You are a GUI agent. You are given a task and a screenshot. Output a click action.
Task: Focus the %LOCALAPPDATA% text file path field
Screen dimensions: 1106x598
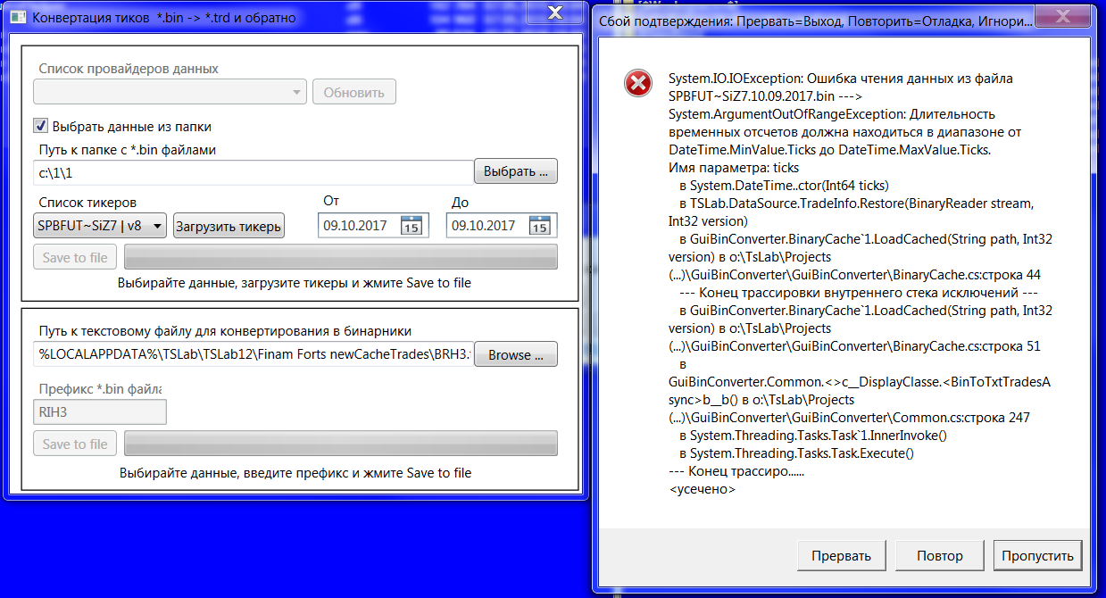pyautogui.click(x=254, y=354)
